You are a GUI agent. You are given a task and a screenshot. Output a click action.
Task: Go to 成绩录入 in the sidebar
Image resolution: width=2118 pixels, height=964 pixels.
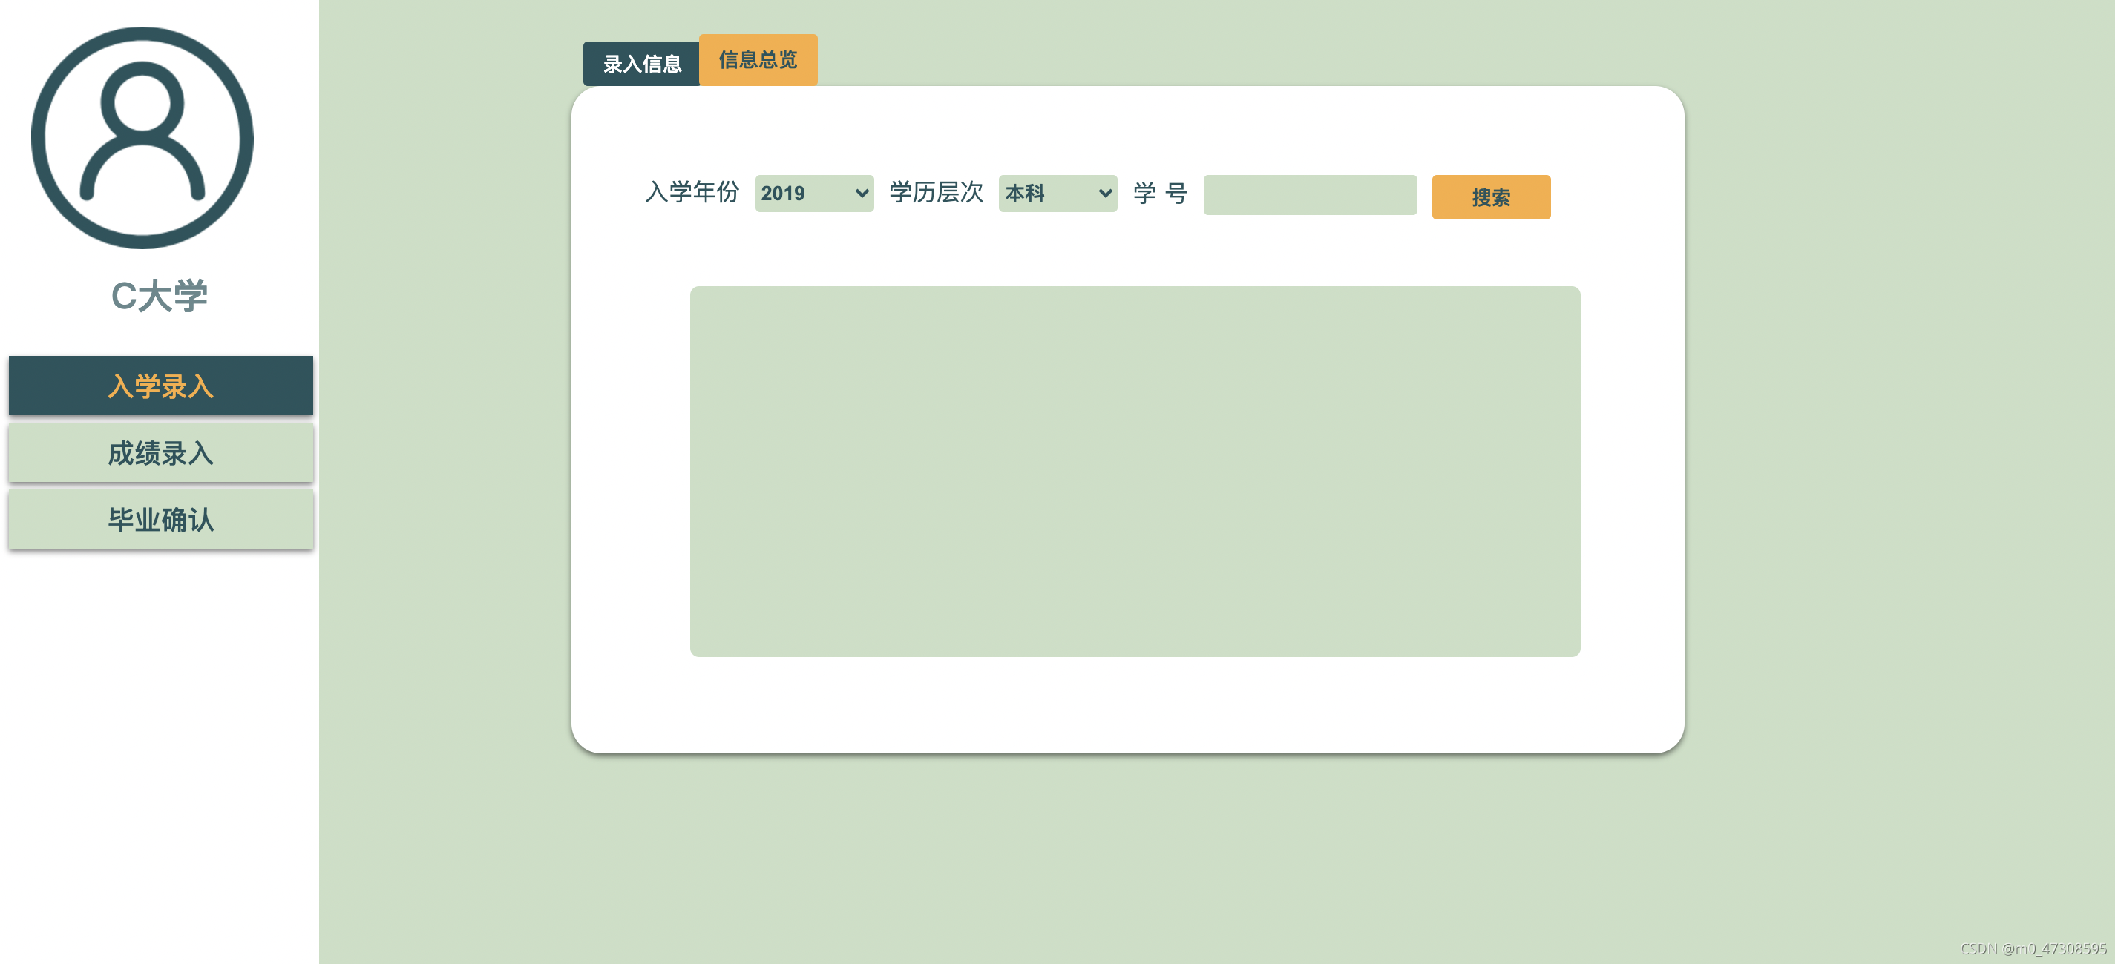pyautogui.click(x=160, y=453)
